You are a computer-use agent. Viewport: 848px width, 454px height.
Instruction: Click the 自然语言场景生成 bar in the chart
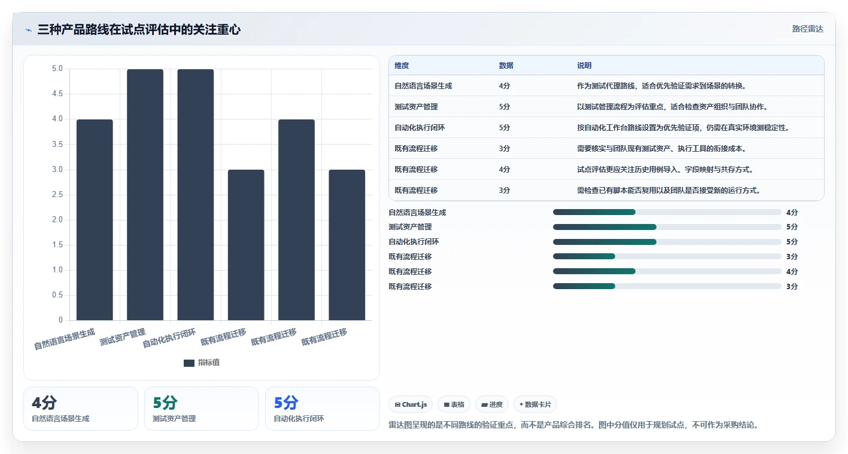click(x=95, y=220)
